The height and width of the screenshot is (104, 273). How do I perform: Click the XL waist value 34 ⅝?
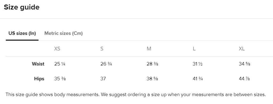[244, 64]
